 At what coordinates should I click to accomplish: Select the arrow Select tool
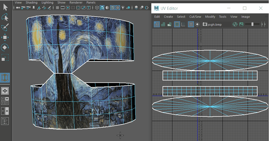pos(5,7)
